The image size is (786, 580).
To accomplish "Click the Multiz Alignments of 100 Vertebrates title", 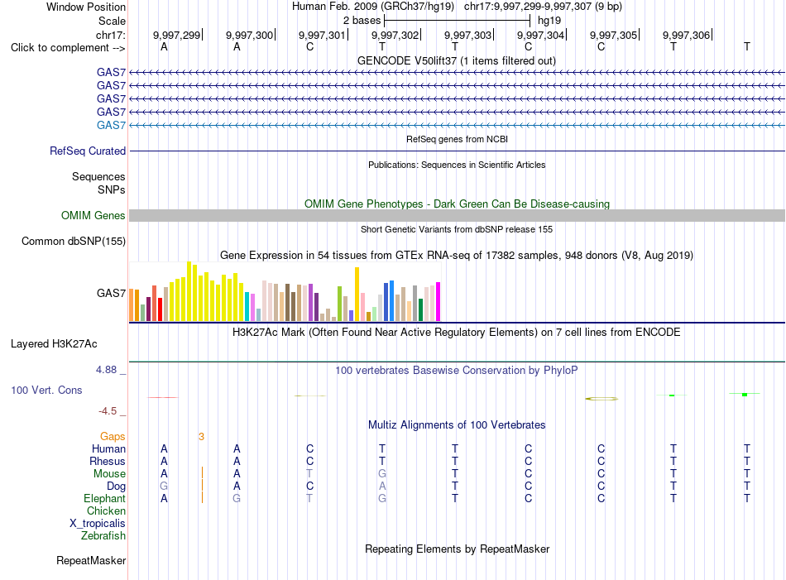I will pos(457,425).
